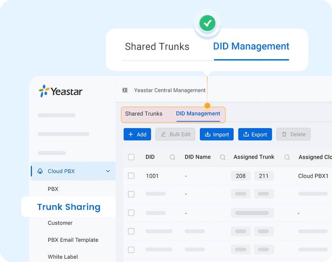Open PBX in the sidebar
This screenshot has width=332, height=262.
pos(53,189)
